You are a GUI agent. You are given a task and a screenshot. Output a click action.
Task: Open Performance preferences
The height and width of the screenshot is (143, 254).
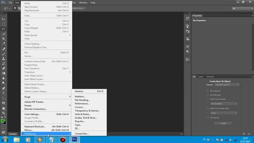89,104
